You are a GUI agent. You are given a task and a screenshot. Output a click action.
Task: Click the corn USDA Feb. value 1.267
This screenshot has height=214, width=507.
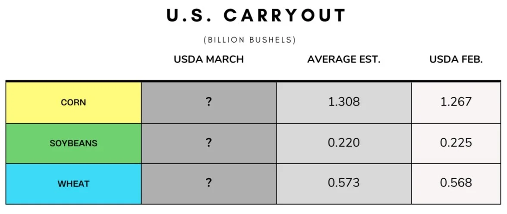tap(456, 102)
